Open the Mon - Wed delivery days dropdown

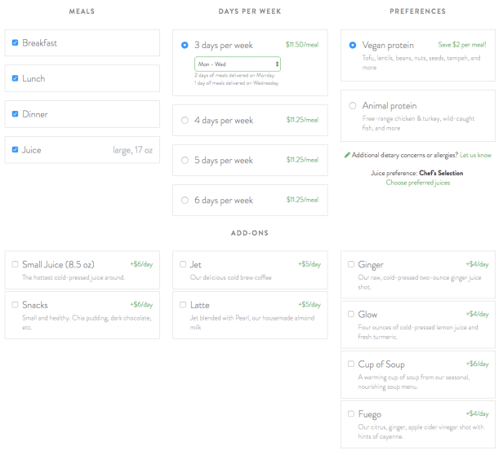pos(237,64)
